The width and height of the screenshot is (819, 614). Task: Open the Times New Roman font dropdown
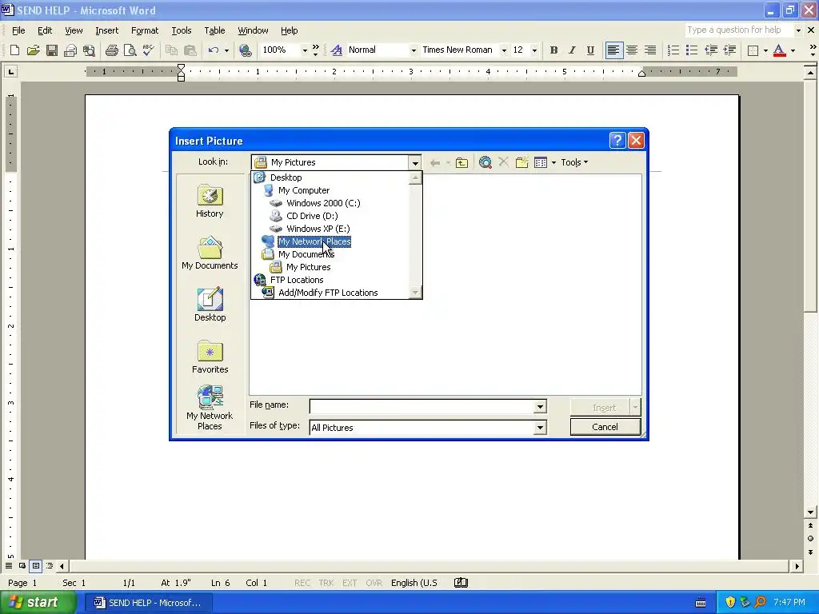pyautogui.click(x=504, y=50)
